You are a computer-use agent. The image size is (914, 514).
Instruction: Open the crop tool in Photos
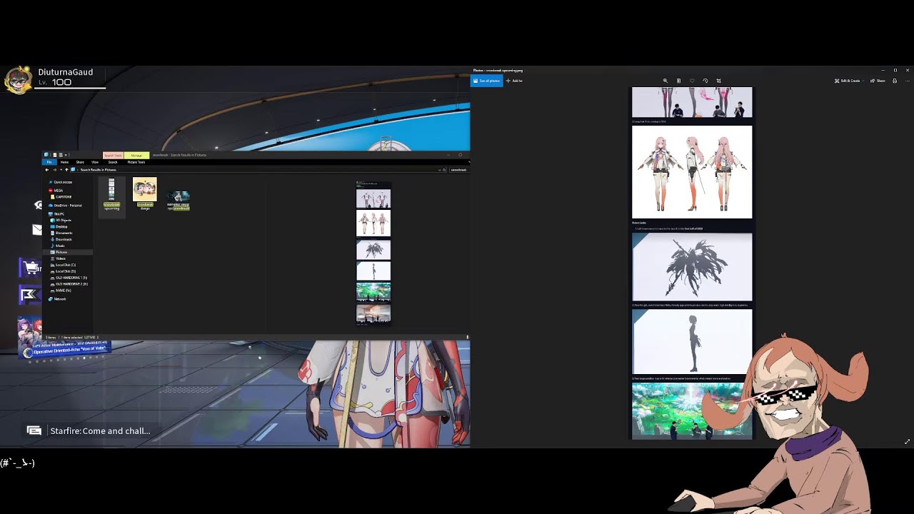(718, 81)
